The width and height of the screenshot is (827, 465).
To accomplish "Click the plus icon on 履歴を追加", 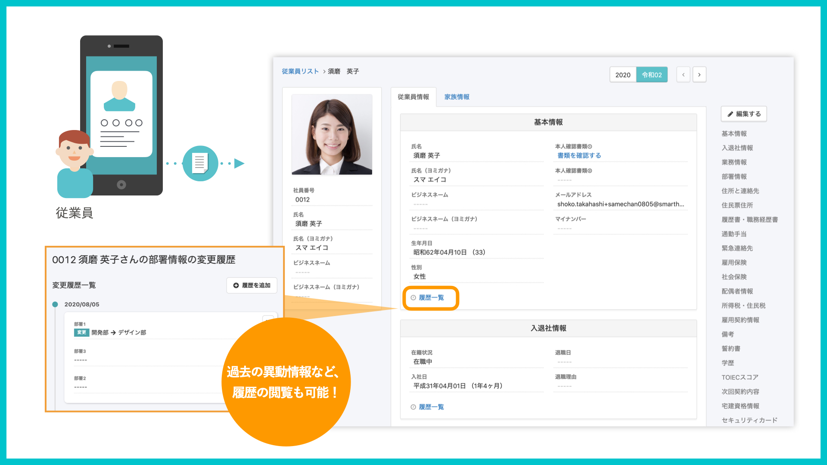I will click(x=236, y=285).
